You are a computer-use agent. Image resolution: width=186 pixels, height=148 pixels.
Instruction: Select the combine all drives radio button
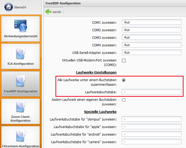click(124, 80)
